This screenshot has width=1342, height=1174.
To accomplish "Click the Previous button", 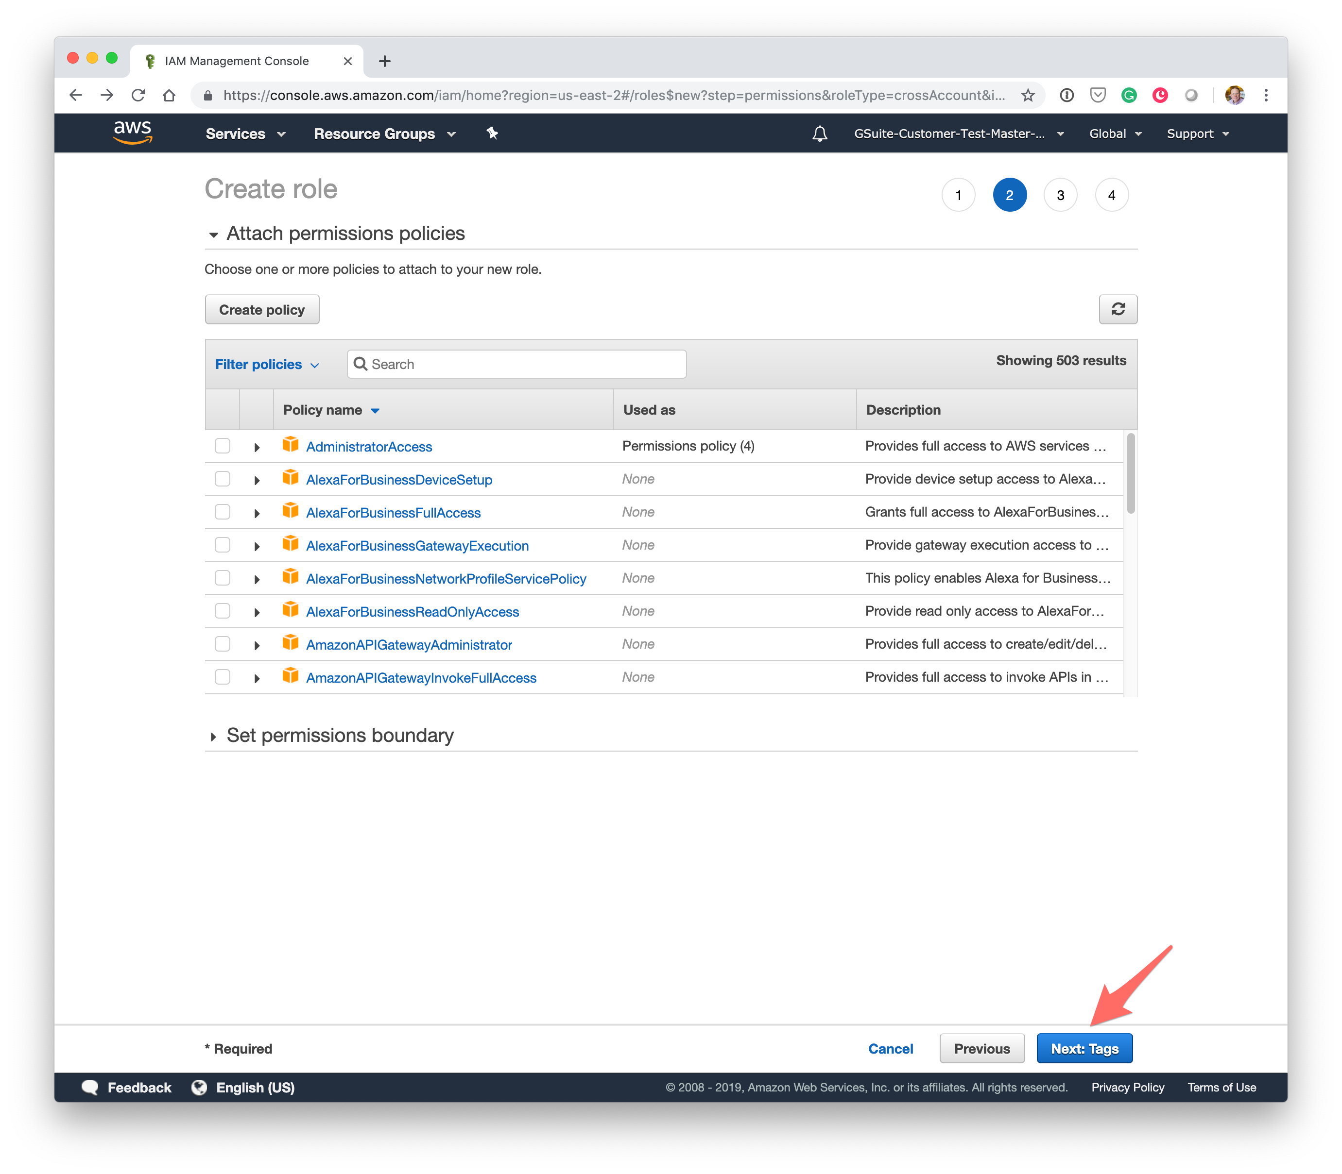I will coord(981,1048).
